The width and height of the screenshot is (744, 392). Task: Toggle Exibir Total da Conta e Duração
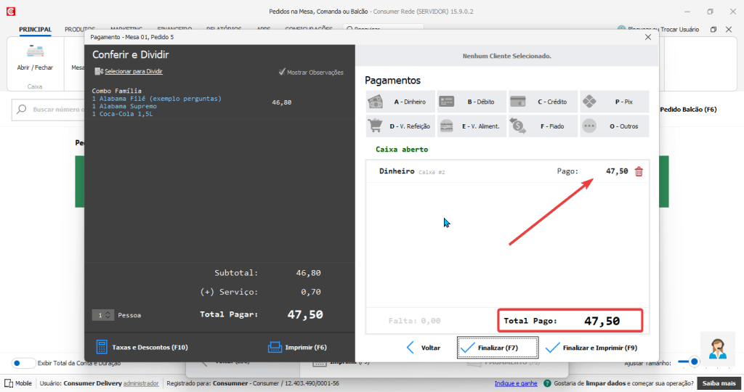23,363
